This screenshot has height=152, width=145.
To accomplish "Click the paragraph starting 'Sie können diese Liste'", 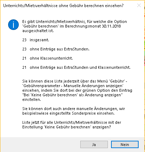I will (x=77, y=90).
